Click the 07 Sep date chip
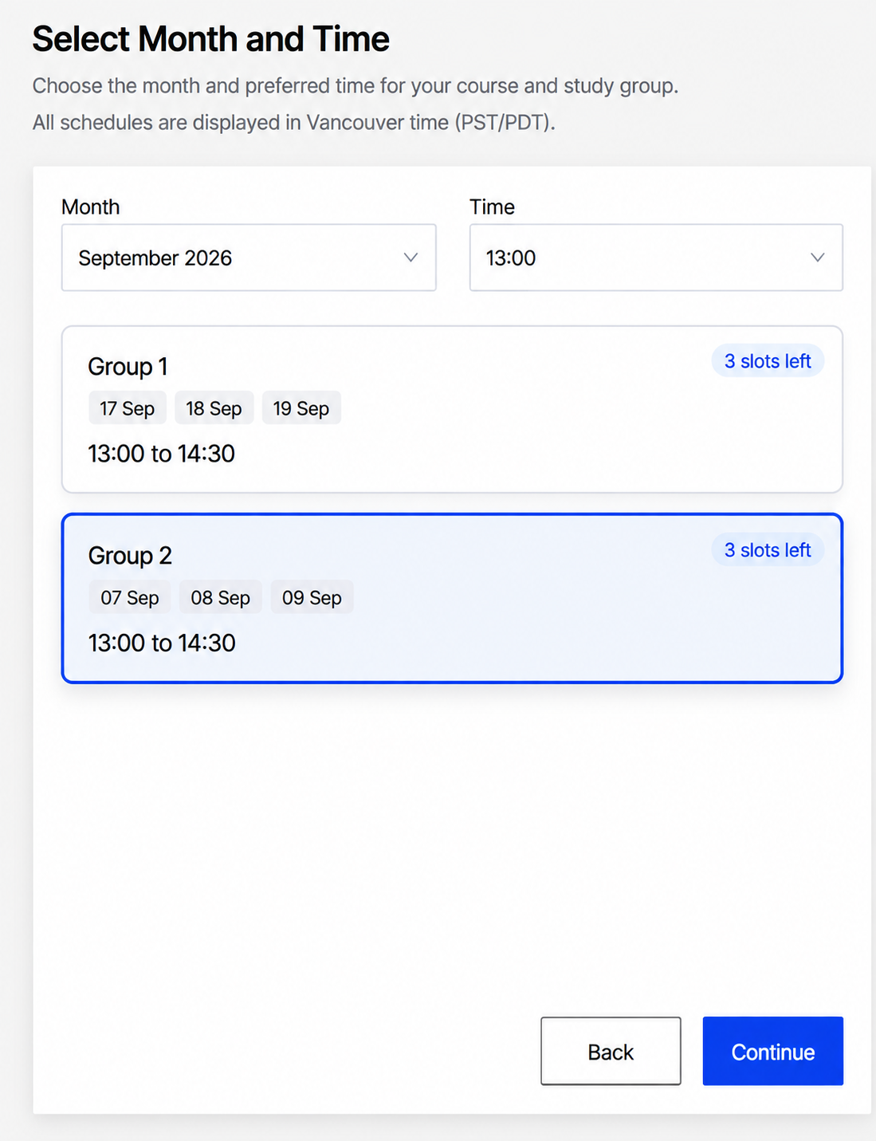 click(130, 597)
